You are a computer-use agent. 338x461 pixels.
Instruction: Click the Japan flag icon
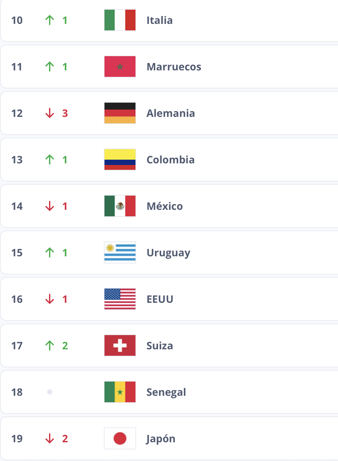[120, 438]
